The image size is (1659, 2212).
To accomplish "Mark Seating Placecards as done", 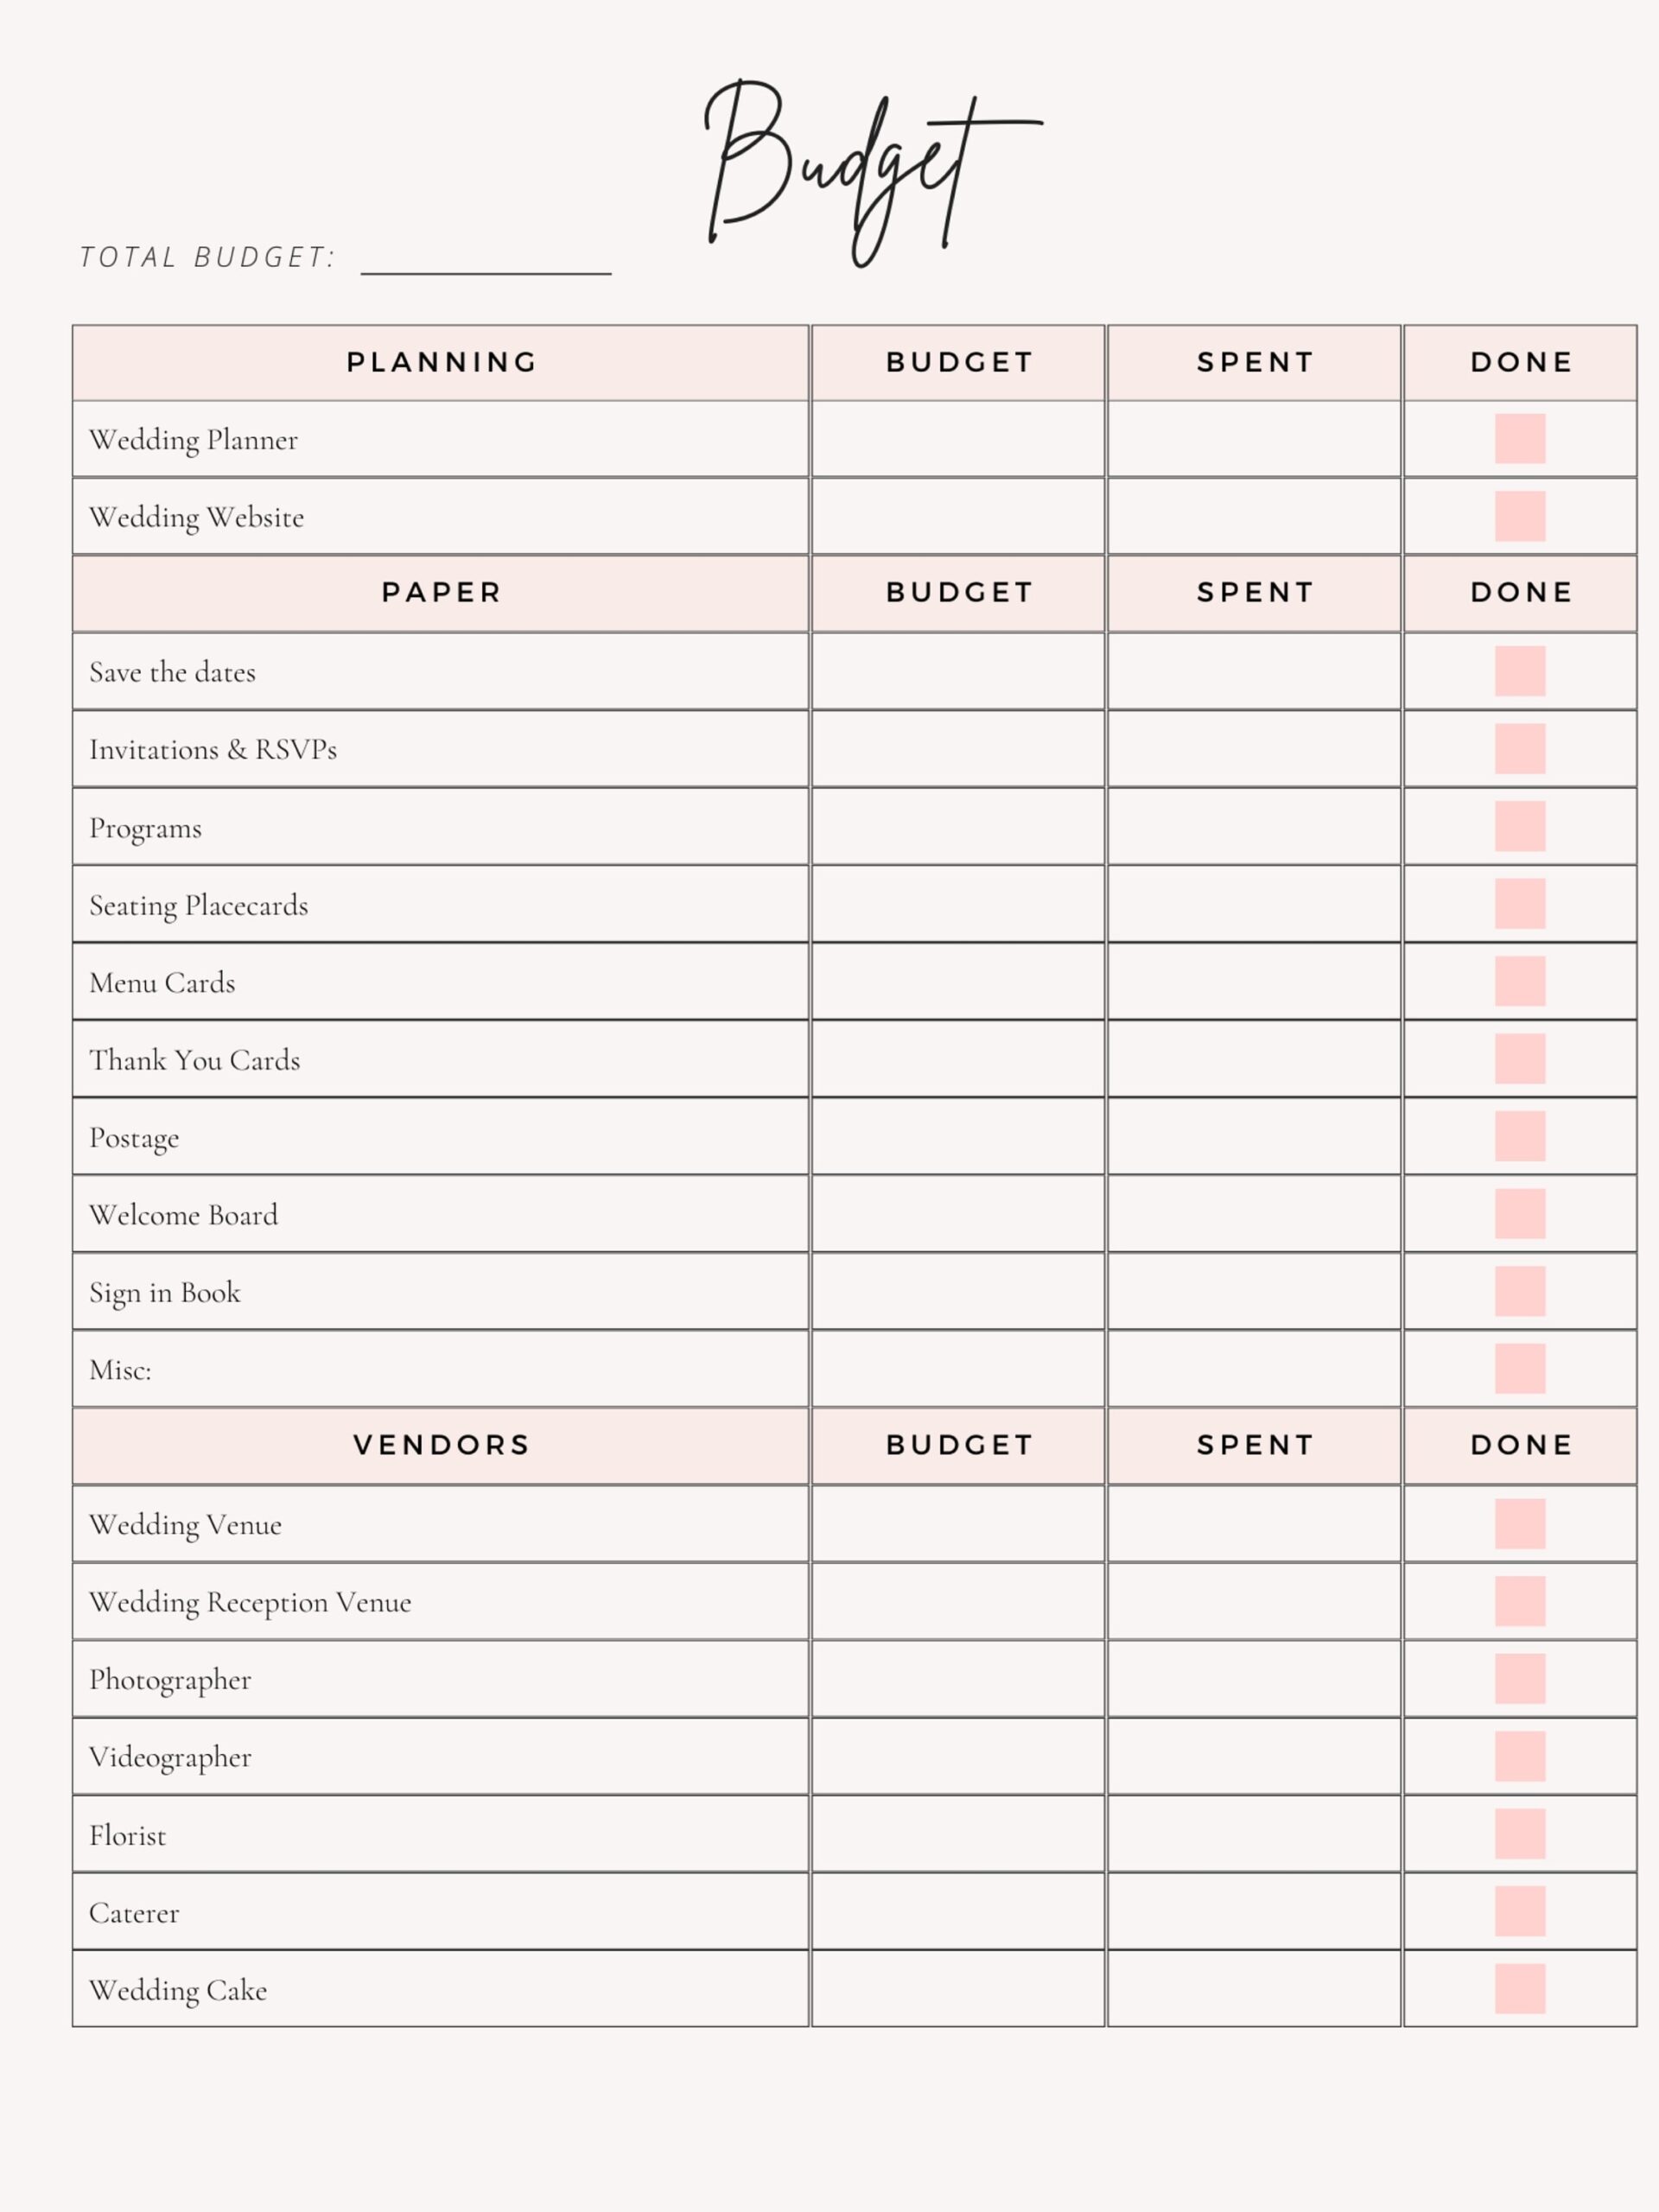I will point(1519,904).
